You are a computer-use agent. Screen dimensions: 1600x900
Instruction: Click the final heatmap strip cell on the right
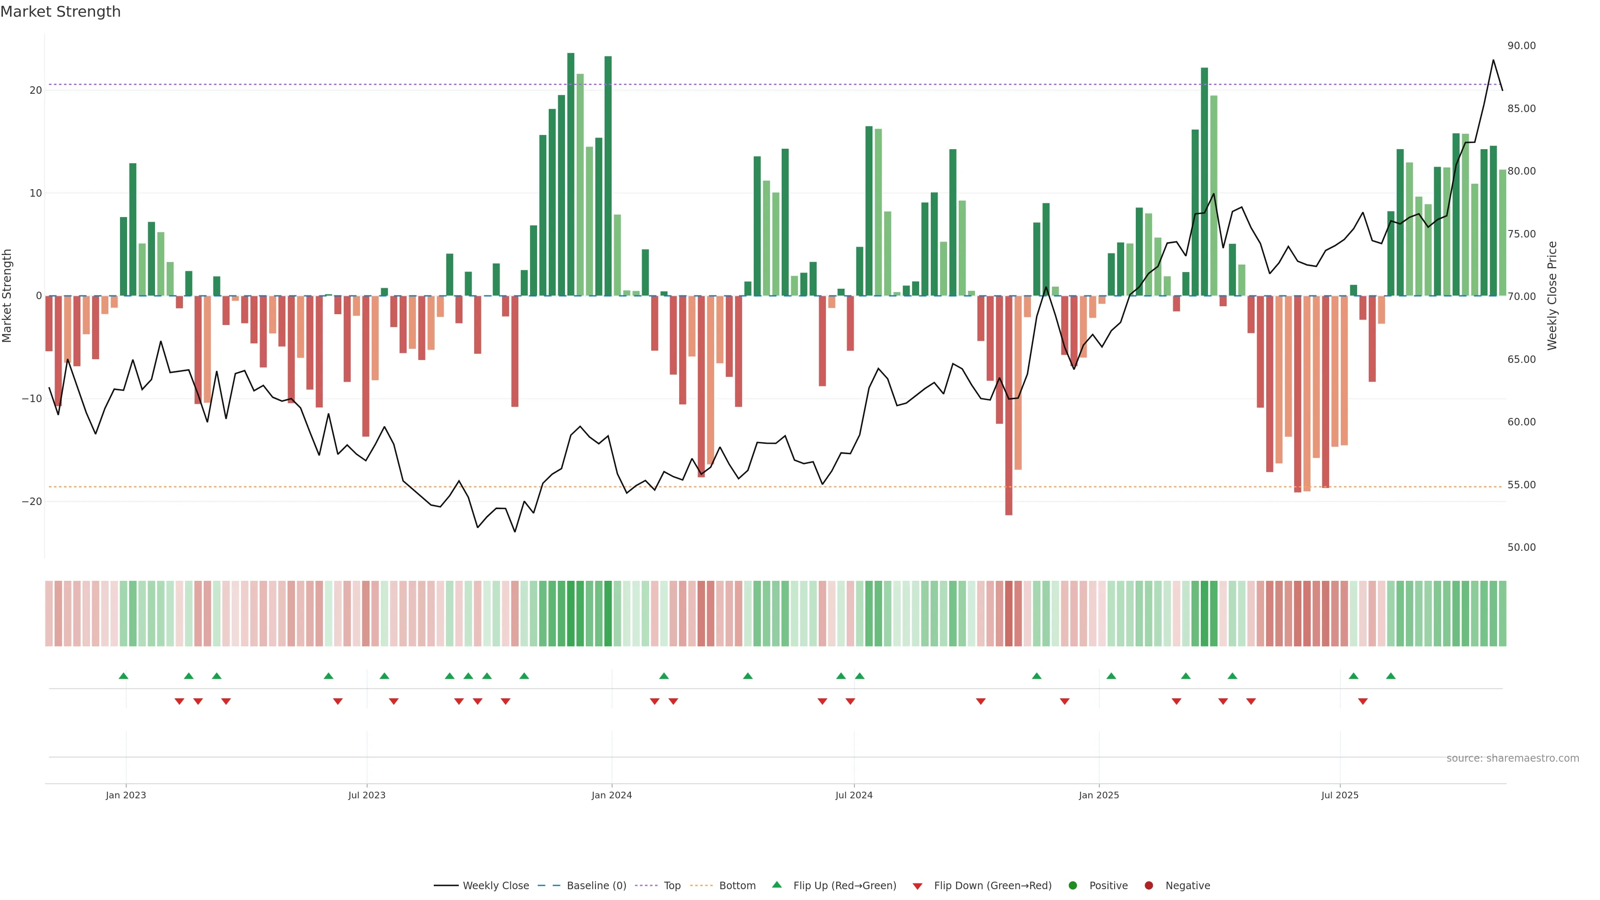[x=1502, y=613]
